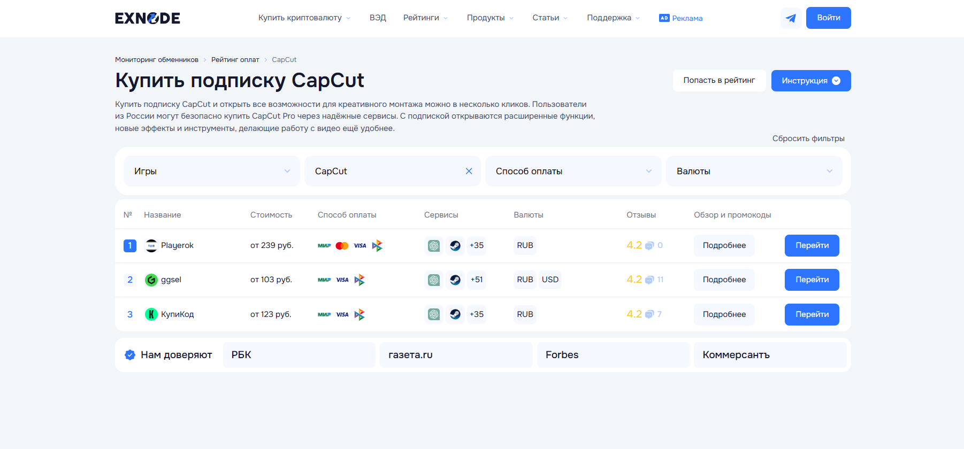This screenshot has height=449, width=964.
Task: Open the Рейтинги menu in navigation
Action: (x=425, y=18)
